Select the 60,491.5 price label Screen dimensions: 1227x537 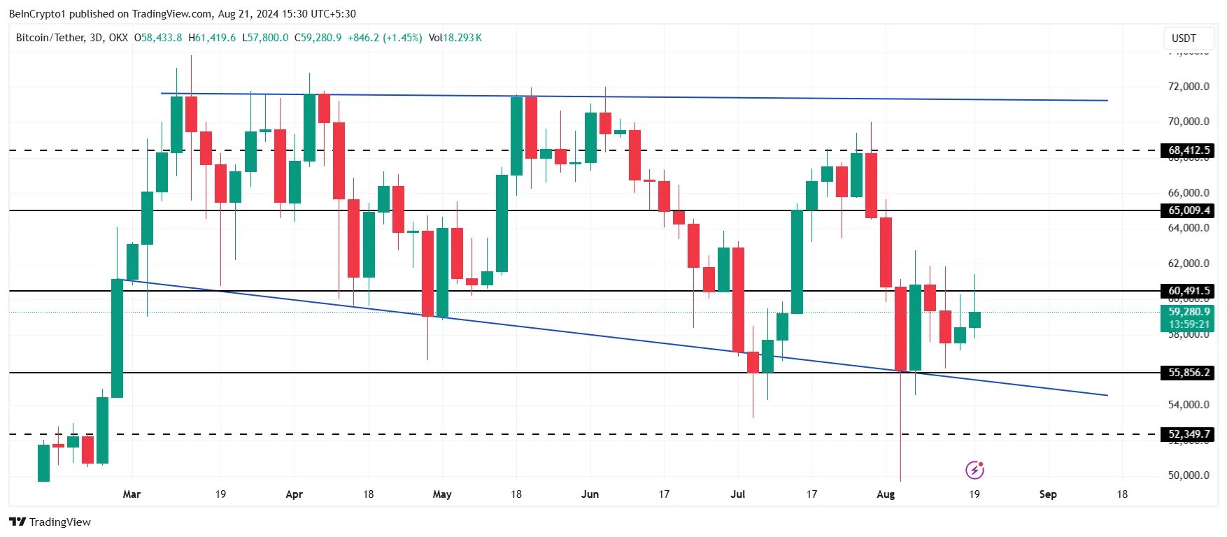(x=1188, y=291)
